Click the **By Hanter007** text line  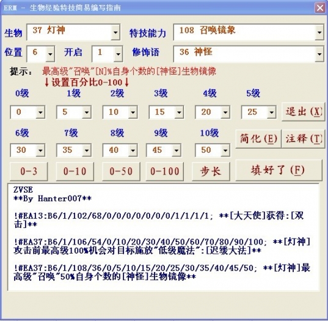coord(53,199)
